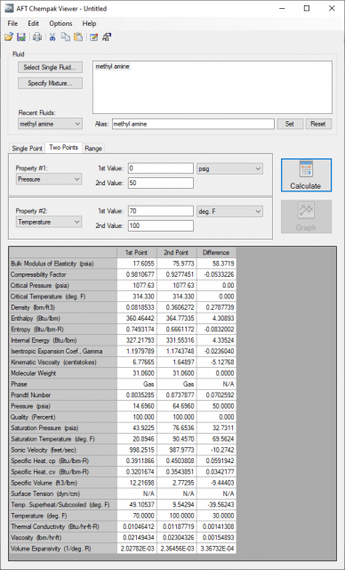
Task: Click Critical Pressure 1st Point value 1077.63
Action: (x=137, y=285)
